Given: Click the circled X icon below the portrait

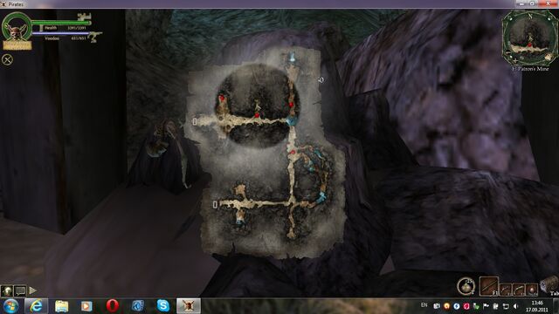Looking at the screenshot, I should click(7, 59).
